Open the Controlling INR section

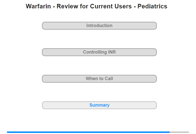click(x=99, y=52)
